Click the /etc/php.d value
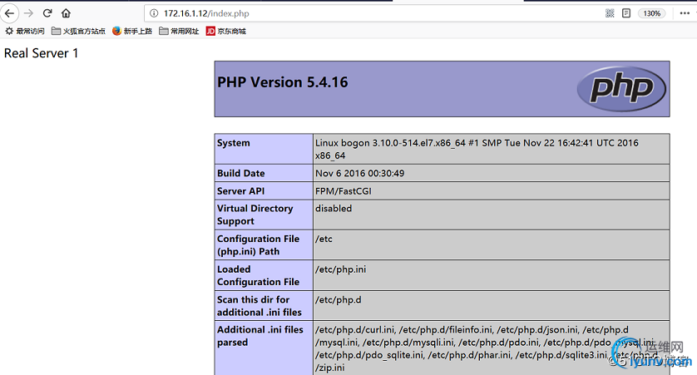Viewport: 697px width, 375px height. (x=339, y=300)
